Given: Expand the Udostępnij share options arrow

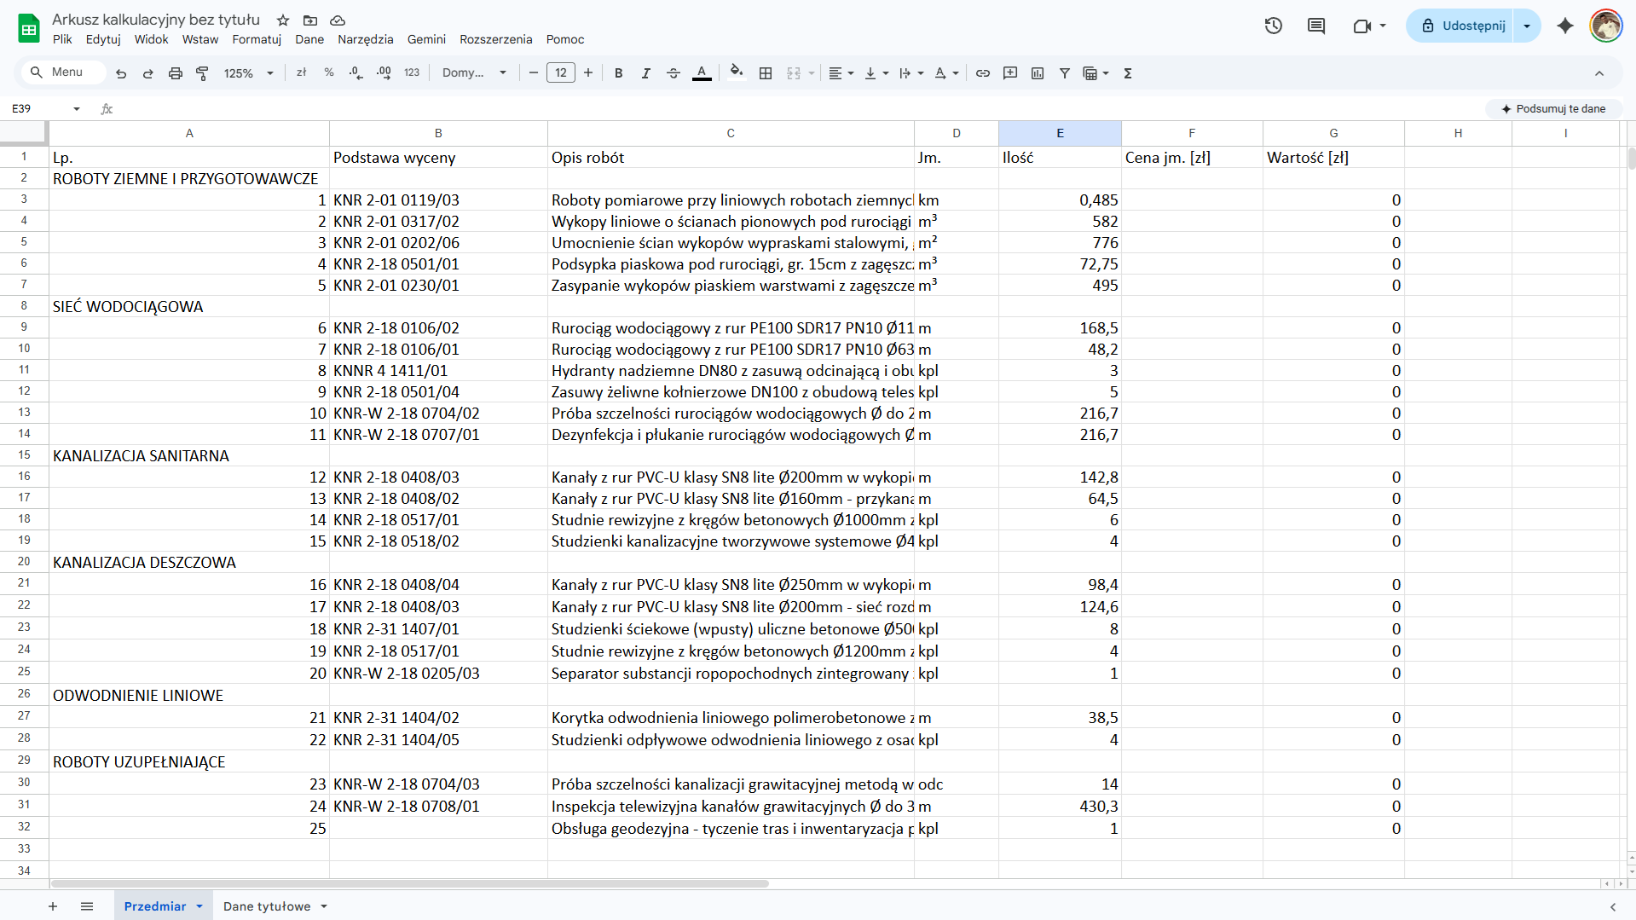Looking at the screenshot, I should pyautogui.click(x=1527, y=26).
